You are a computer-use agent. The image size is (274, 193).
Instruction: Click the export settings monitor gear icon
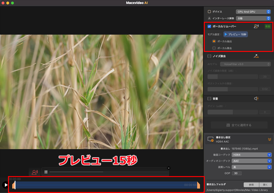tap(211, 140)
